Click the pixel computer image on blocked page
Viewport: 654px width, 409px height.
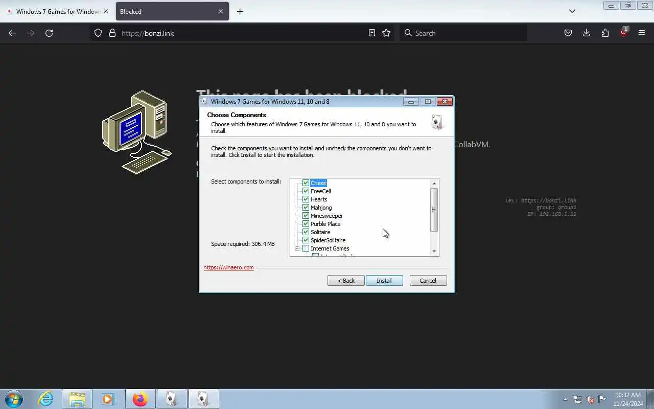[x=137, y=132]
